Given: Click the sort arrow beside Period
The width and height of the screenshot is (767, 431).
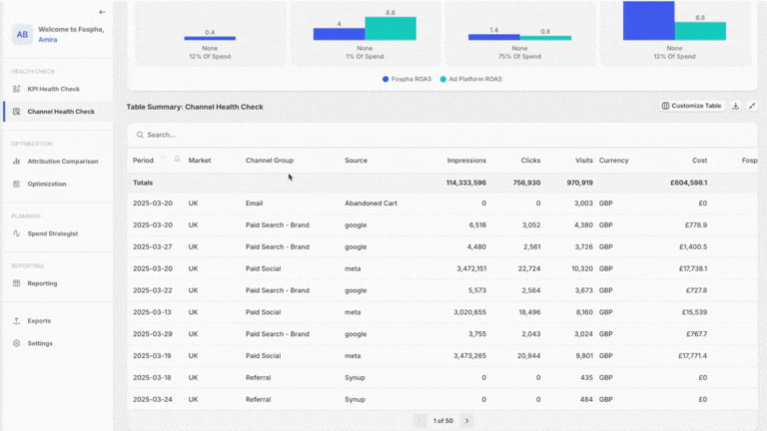Looking at the screenshot, I should coord(163,159).
